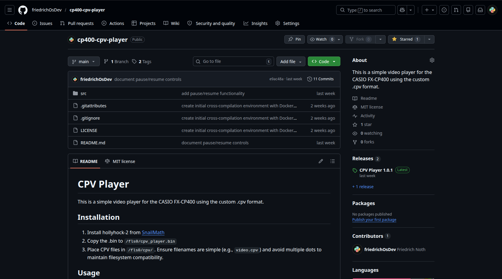The height and width of the screenshot is (279, 502).
Task: Click Publish your first package link
Action: pyautogui.click(x=374, y=220)
